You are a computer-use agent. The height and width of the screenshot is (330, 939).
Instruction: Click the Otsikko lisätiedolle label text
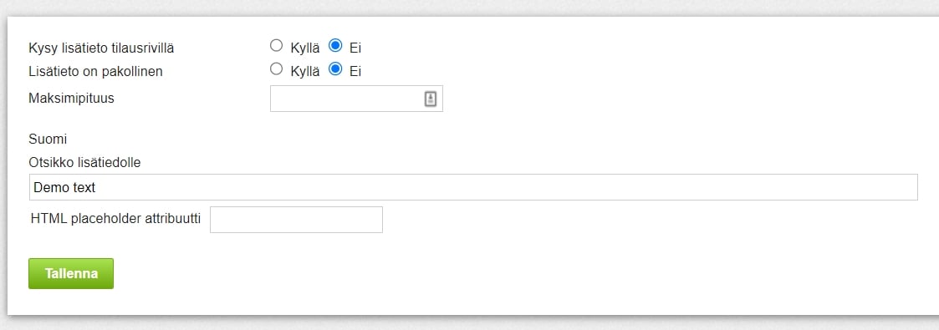[84, 162]
